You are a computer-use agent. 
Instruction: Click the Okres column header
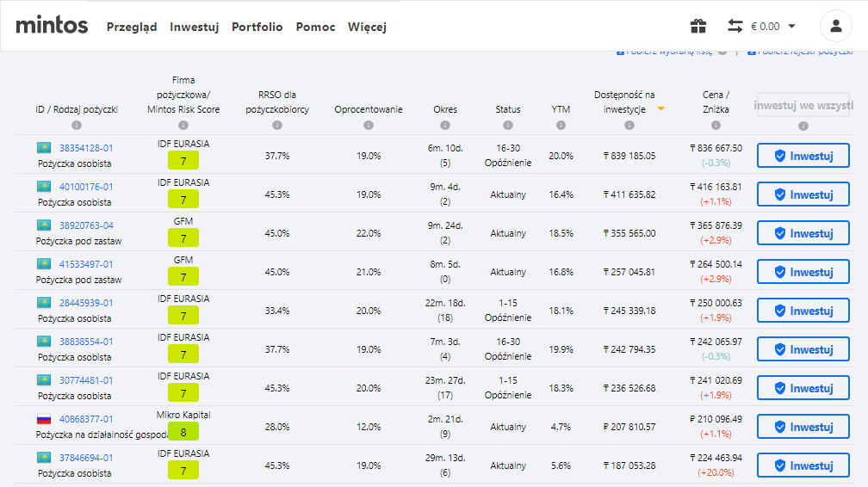tap(445, 109)
